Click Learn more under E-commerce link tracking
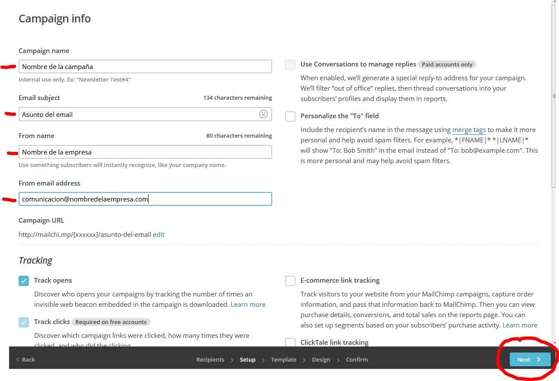559x381 pixels. point(520,325)
